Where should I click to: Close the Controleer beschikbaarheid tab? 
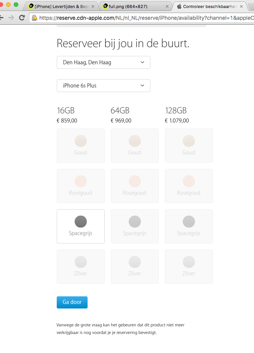[x=241, y=6]
